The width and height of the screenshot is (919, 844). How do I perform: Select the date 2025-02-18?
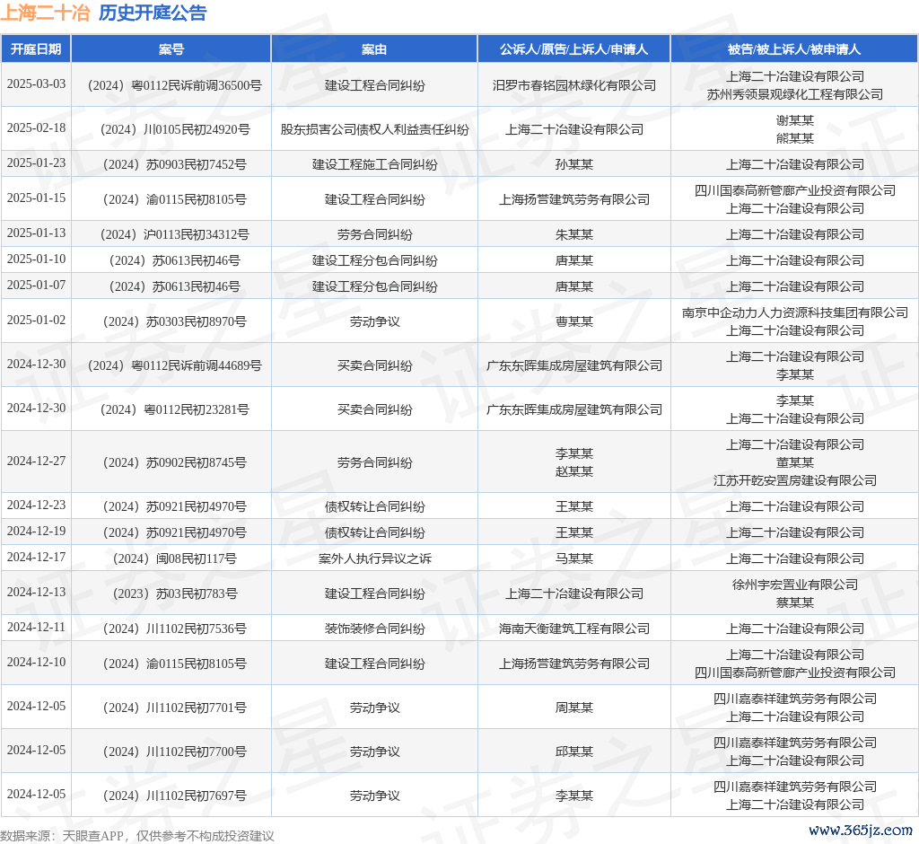click(x=36, y=127)
